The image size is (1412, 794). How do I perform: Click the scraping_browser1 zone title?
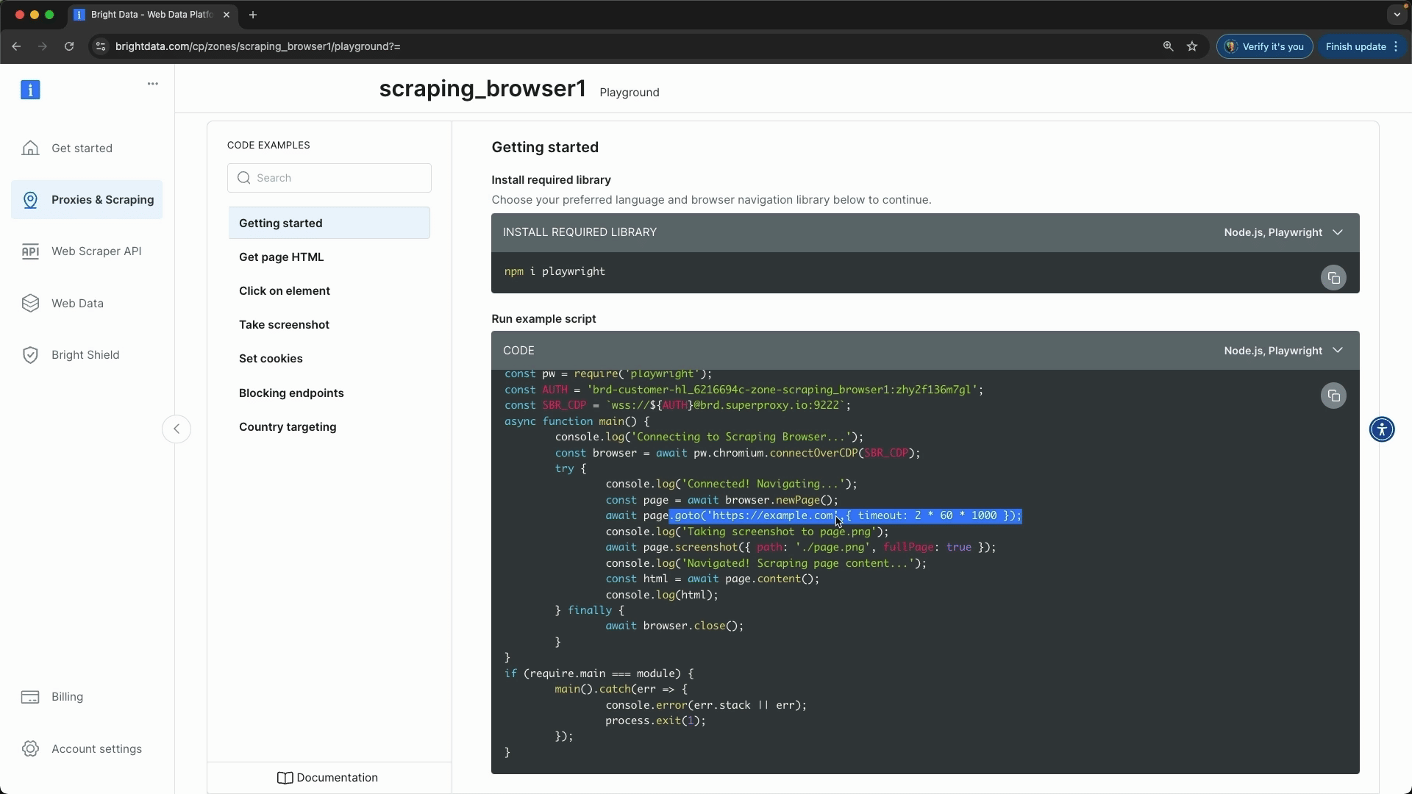tap(482, 89)
